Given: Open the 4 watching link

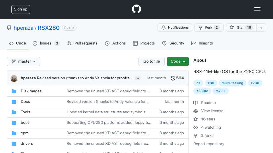Looking at the screenshot, I should click(x=211, y=127).
